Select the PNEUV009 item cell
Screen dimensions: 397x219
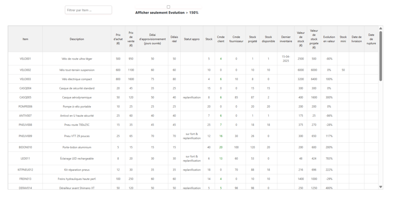[25, 136]
